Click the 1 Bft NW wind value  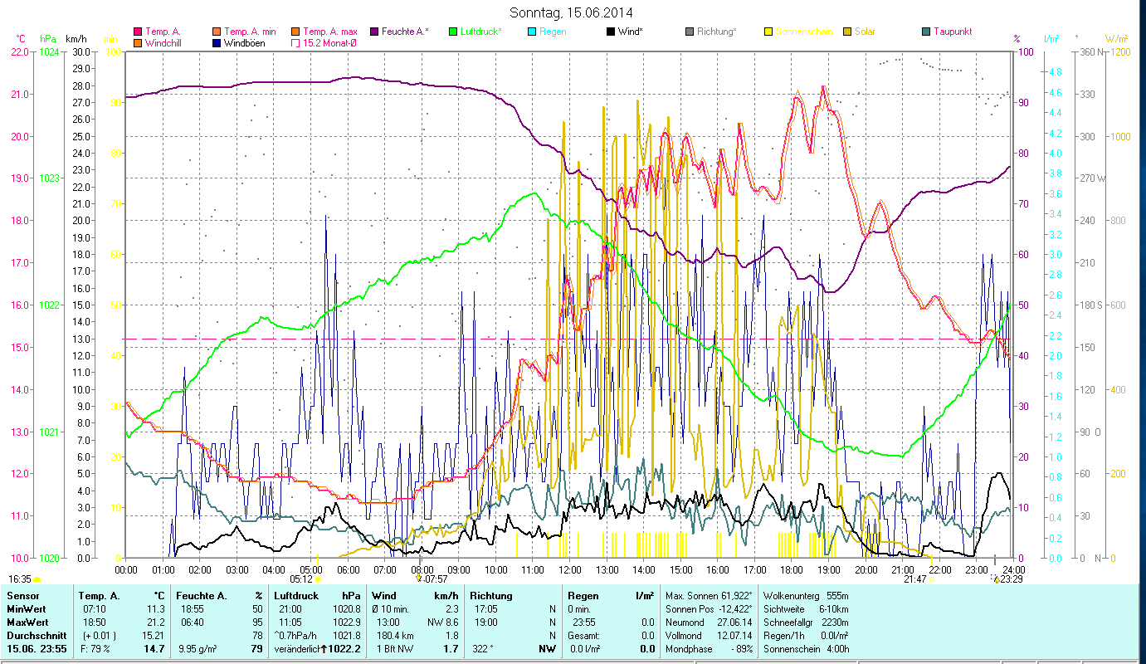pyautogui.click(x=394, y=649)
